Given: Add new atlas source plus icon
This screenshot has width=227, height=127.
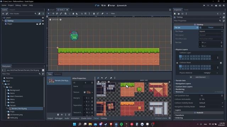Looking at the screenshot, I should point(62,115).
